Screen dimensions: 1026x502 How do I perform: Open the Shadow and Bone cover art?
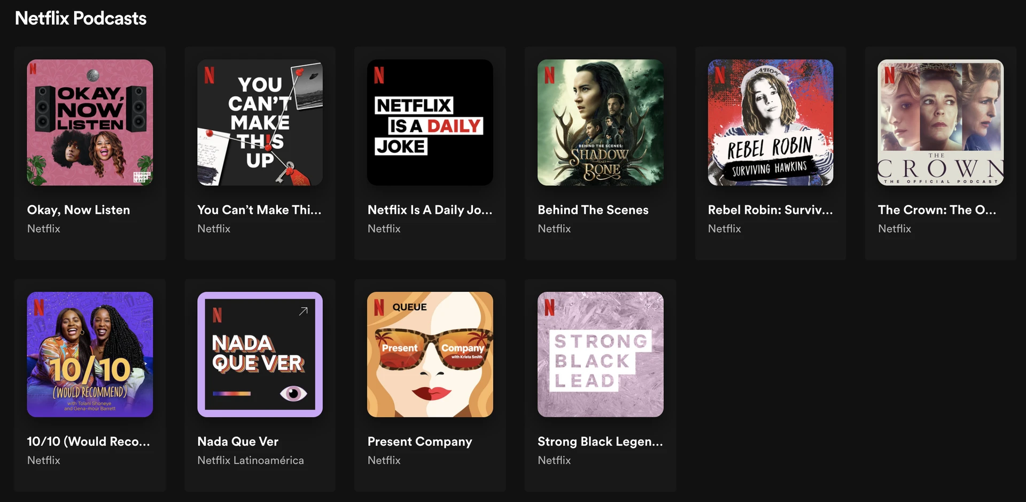(x=601, y=122)
